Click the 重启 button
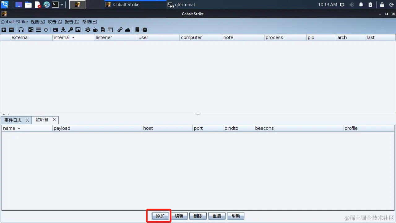 tap(217, 216)
